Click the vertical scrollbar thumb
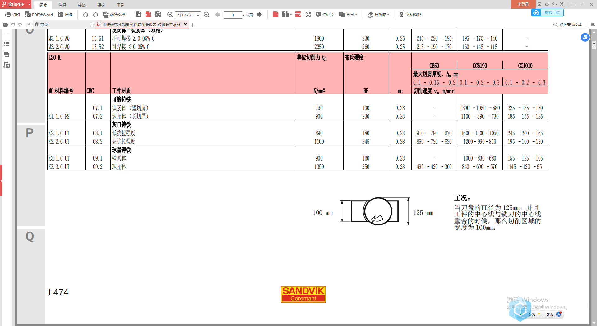597x326 pixels. tap(594, 45)
